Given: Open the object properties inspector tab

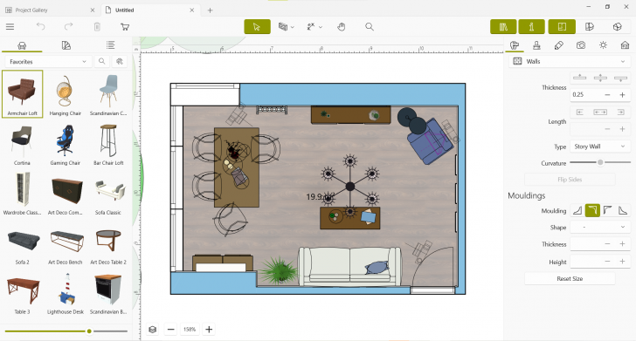Looking at the screenshot, I should 515,45.
